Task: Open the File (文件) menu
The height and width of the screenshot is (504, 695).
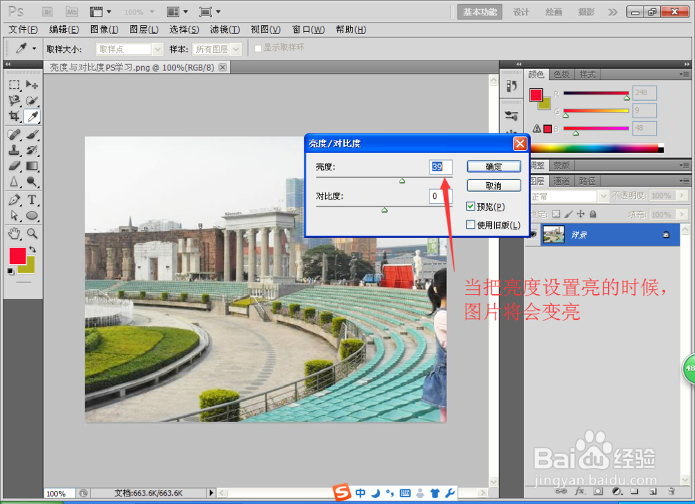Action: pyautogui.click(x=23, y=29)
